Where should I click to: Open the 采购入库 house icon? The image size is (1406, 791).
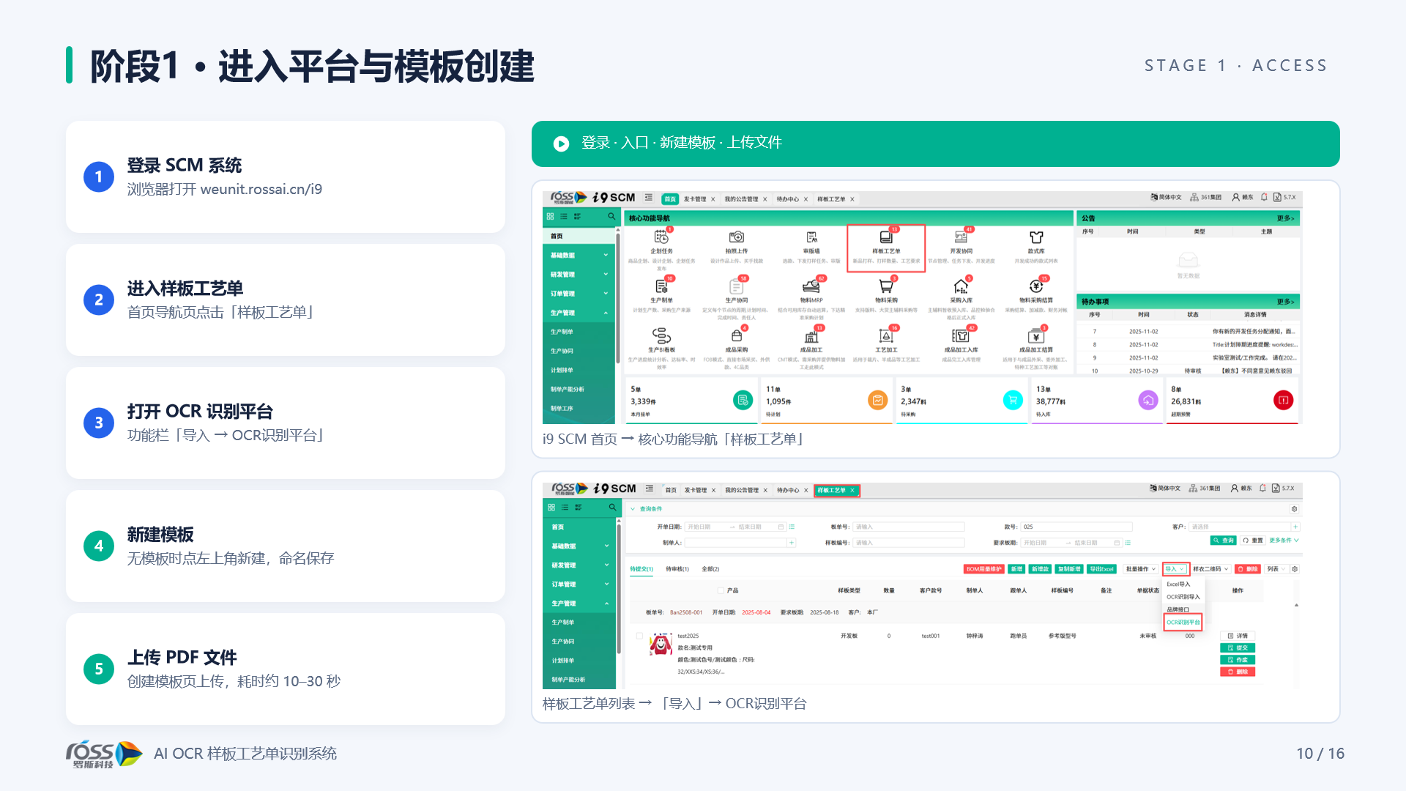961,286
